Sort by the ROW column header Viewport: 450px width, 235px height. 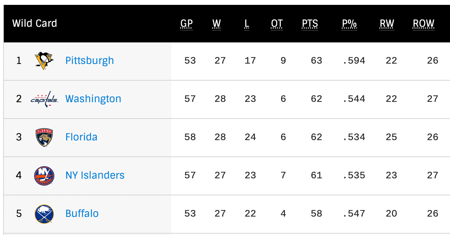(424, 24)
